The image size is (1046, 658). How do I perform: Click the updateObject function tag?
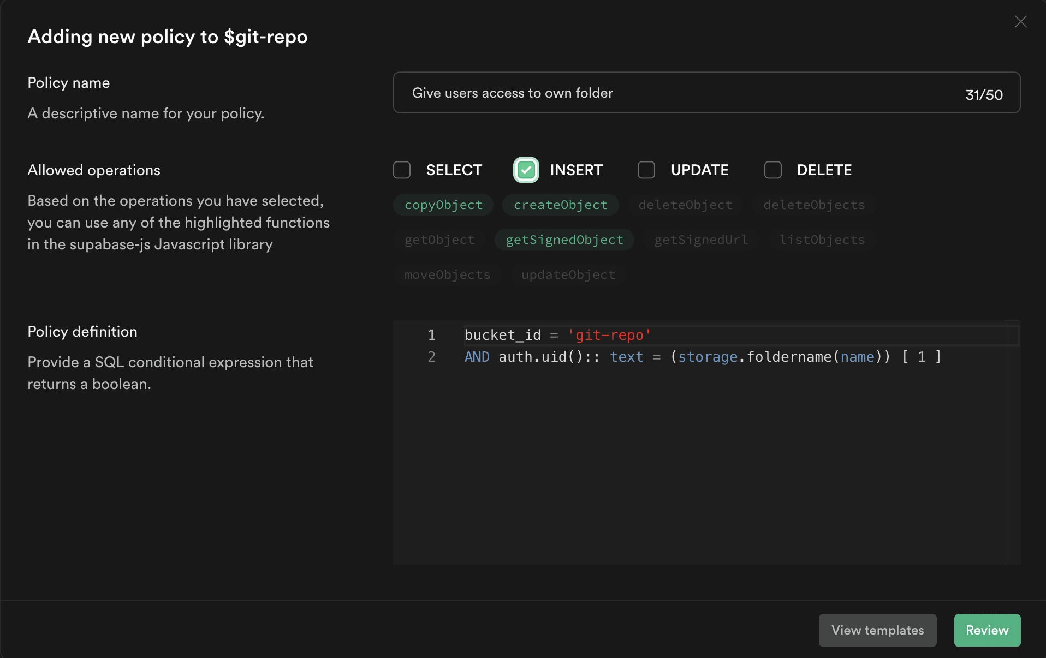[568, 275]
